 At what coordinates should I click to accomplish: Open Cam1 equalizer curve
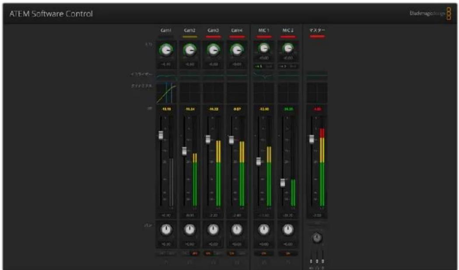[166, 76]
